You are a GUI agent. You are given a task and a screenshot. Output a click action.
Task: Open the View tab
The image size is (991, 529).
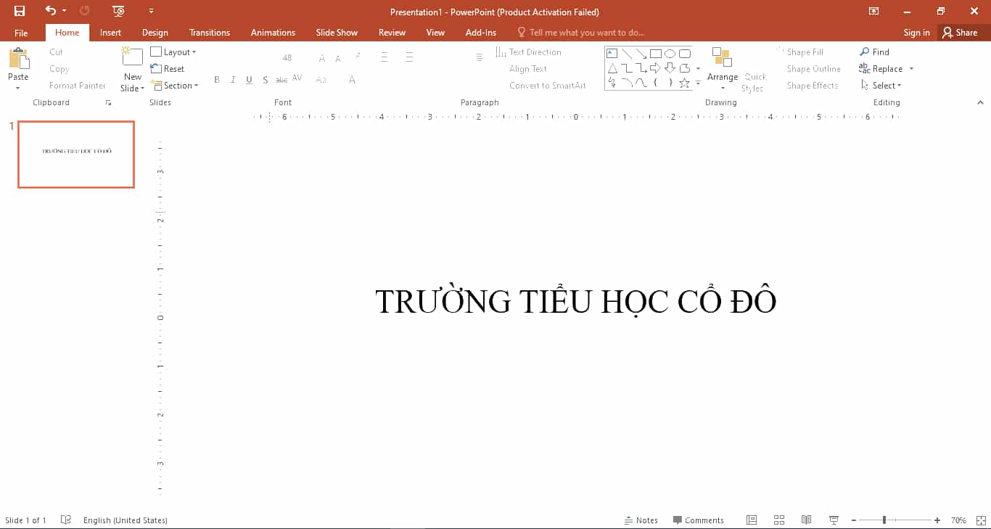[435, 33]
